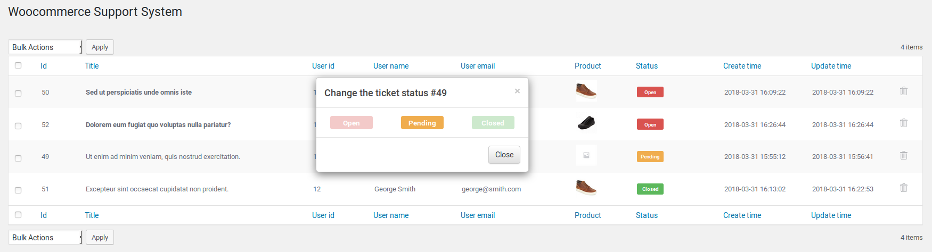Image resolution: width=932 pixels, height=252 pixels.
Task: Remove ticket 49 using trash icon
Action: tap(904, 155)
